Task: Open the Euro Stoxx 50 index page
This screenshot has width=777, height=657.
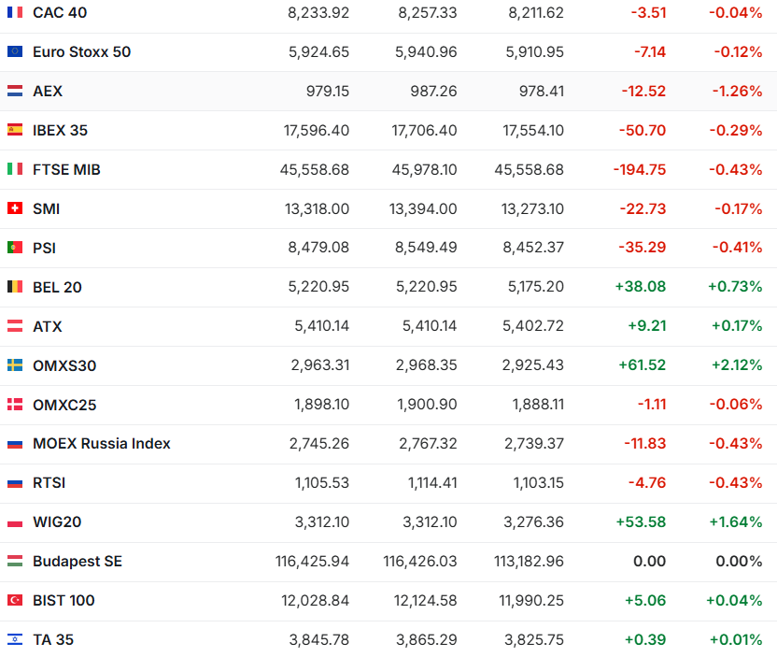Action: pyautogui.click(x=81, y=52)
